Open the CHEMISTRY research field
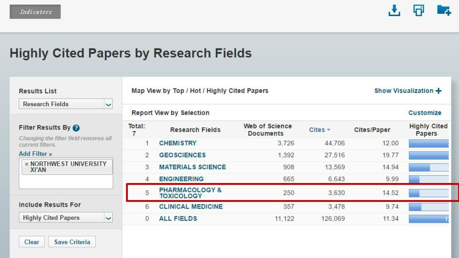This screenshot has height=258, width=459. coord(178,143)
